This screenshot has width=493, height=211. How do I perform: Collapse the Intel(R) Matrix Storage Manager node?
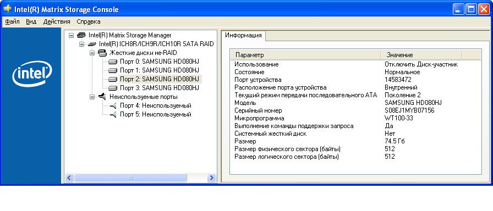coord(71,36)
